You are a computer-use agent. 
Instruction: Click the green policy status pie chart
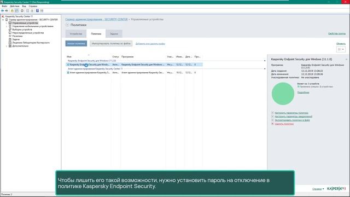pyautogui.click(x=283, y=94)
